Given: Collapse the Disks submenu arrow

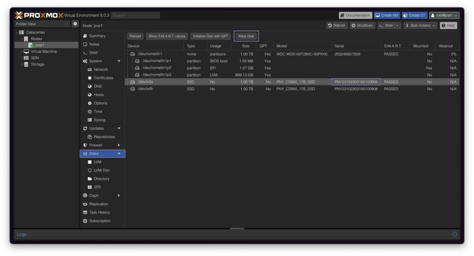Looking at the screenshot, I should tap(119, 154).
